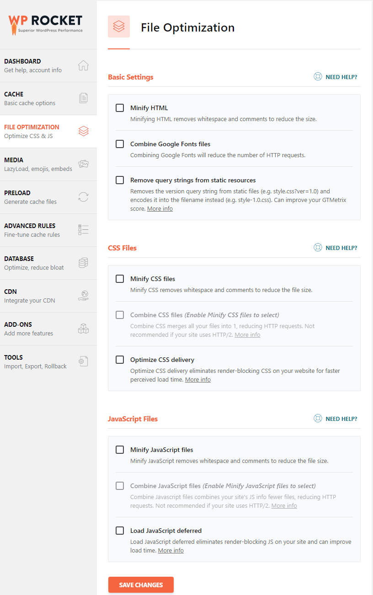Click the Advanced Rules checklist icon
This screenshot has width=373, height=595.
click(83, 230)
